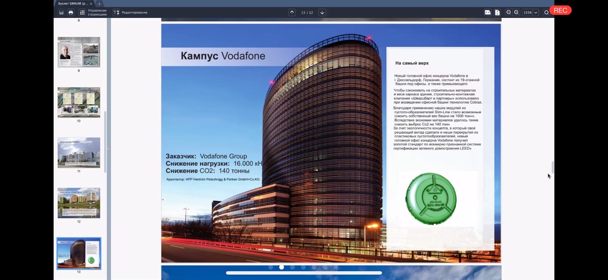Click the Архитектор HPP Hentrich-Petschnigg line

(x=213, y=180)
